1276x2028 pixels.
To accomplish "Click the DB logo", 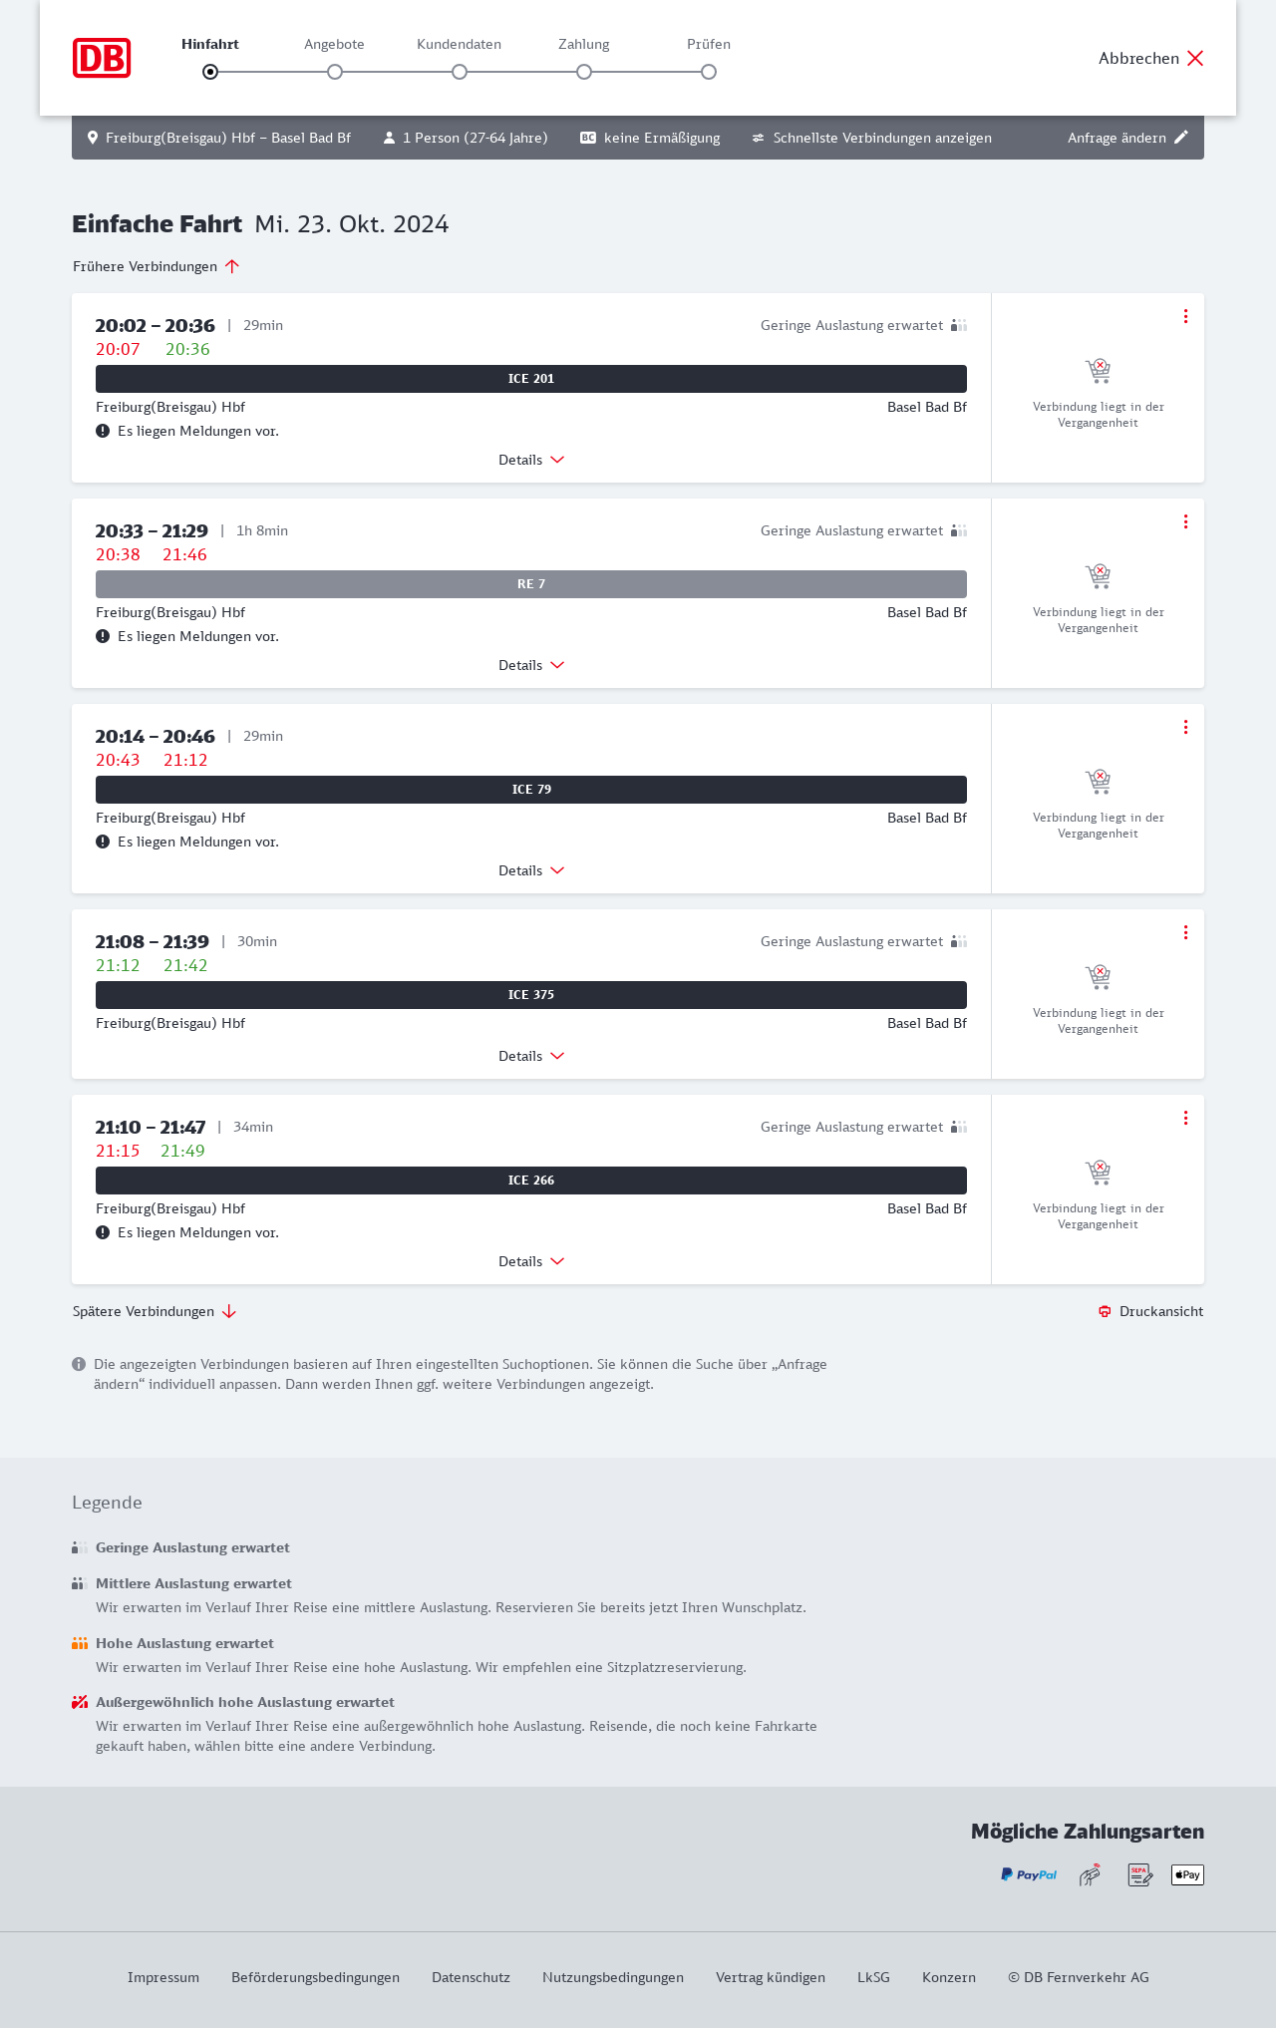I will [x=102, y=58].
